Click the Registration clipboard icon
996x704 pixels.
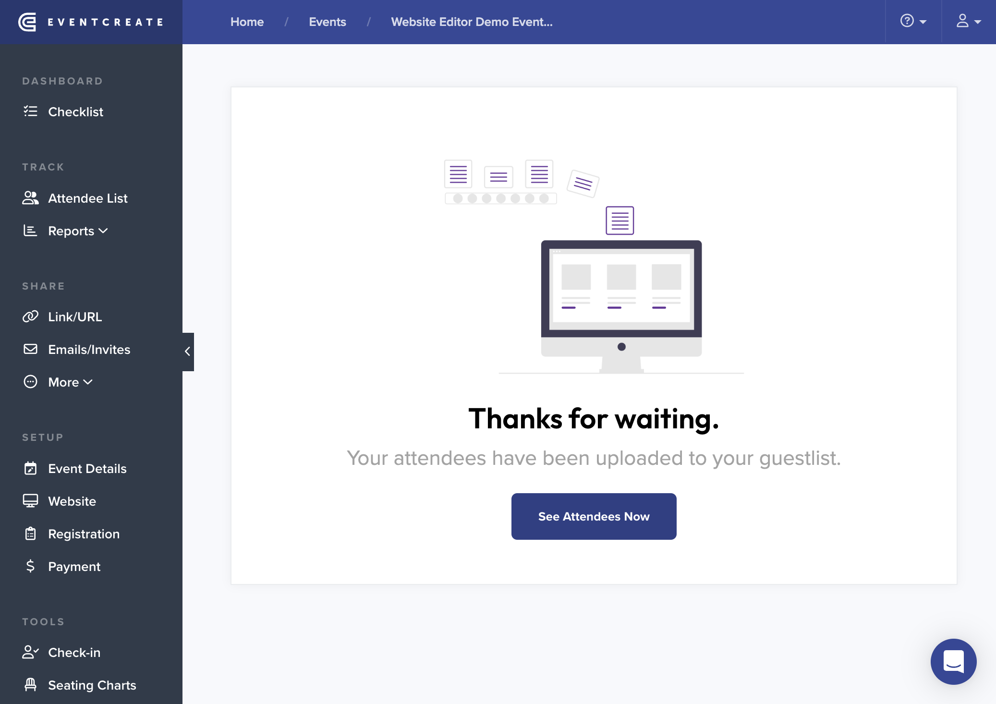pos(30,534)
